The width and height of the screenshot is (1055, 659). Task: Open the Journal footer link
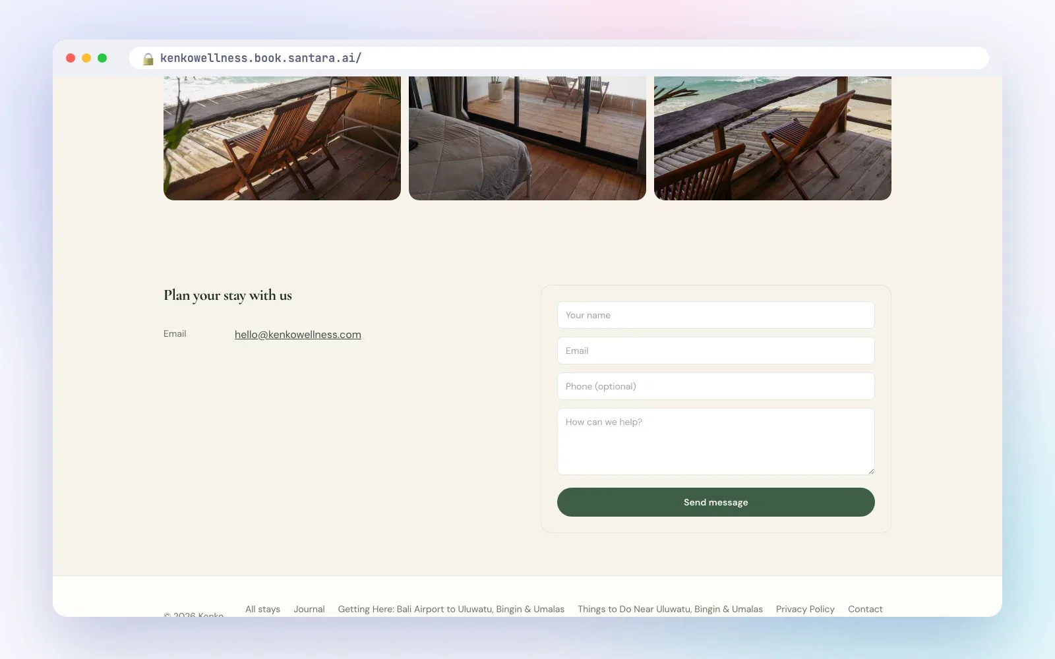(309, 609)
